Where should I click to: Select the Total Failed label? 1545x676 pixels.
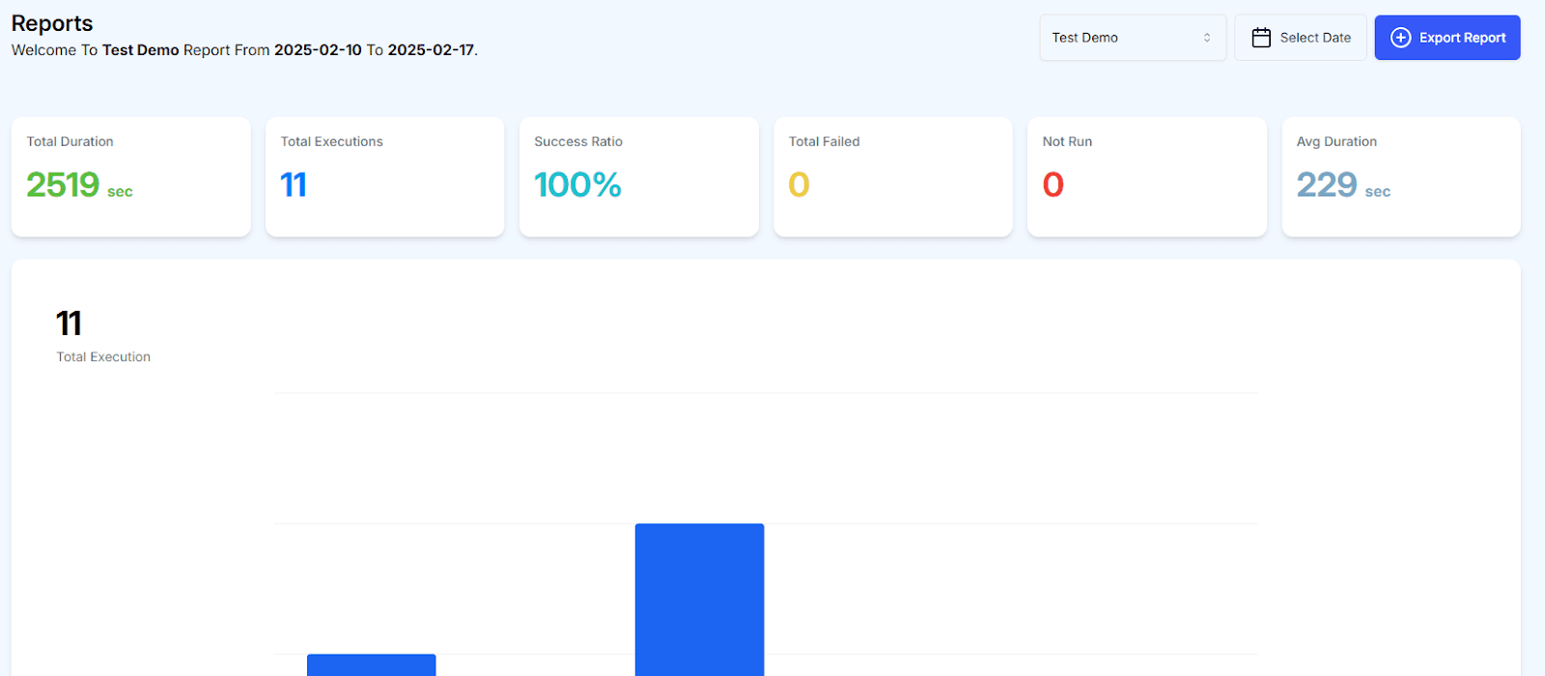click(x=824, y=141)
